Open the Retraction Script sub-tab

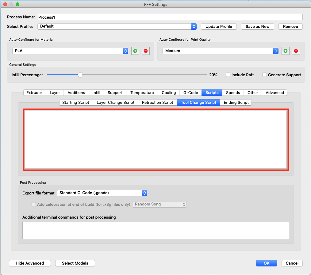157,102
